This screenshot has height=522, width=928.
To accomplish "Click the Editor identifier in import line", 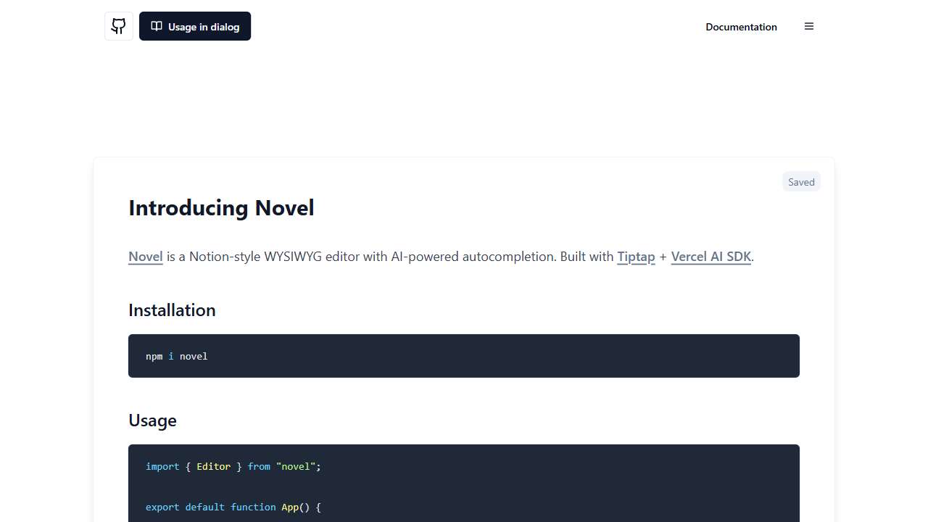I will tap(213, 466).
